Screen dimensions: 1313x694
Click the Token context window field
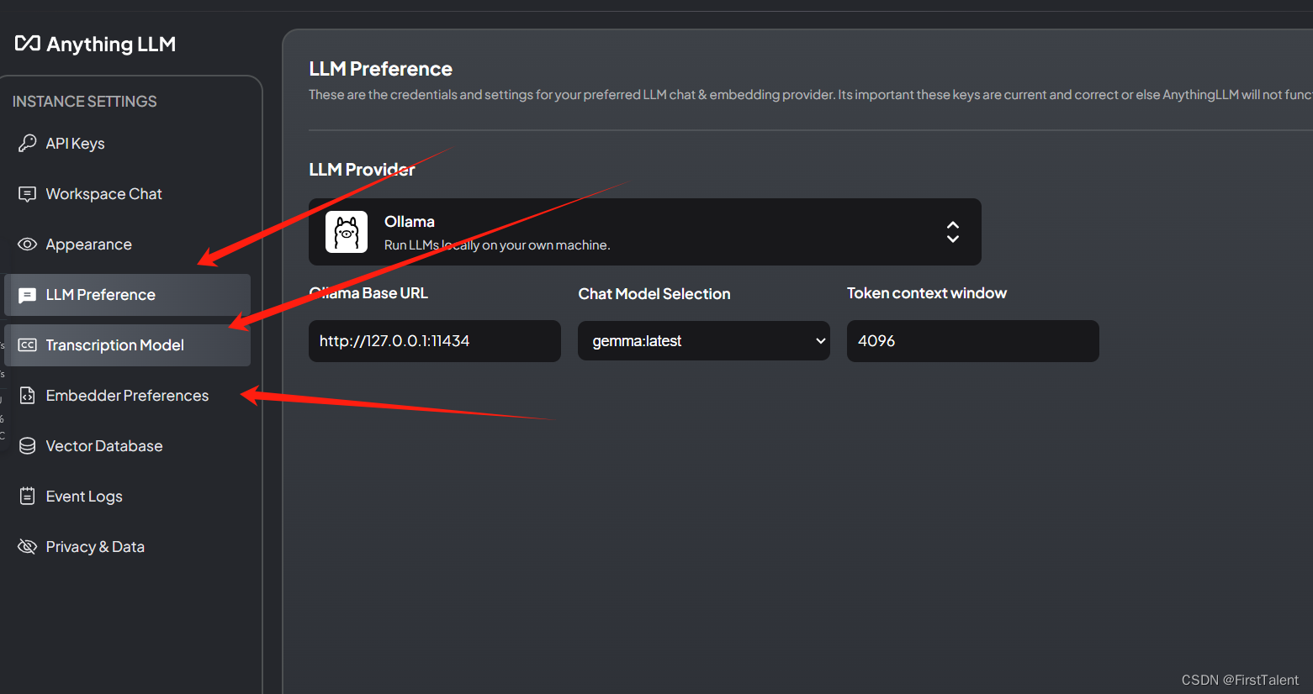click(x=973, y=341)
